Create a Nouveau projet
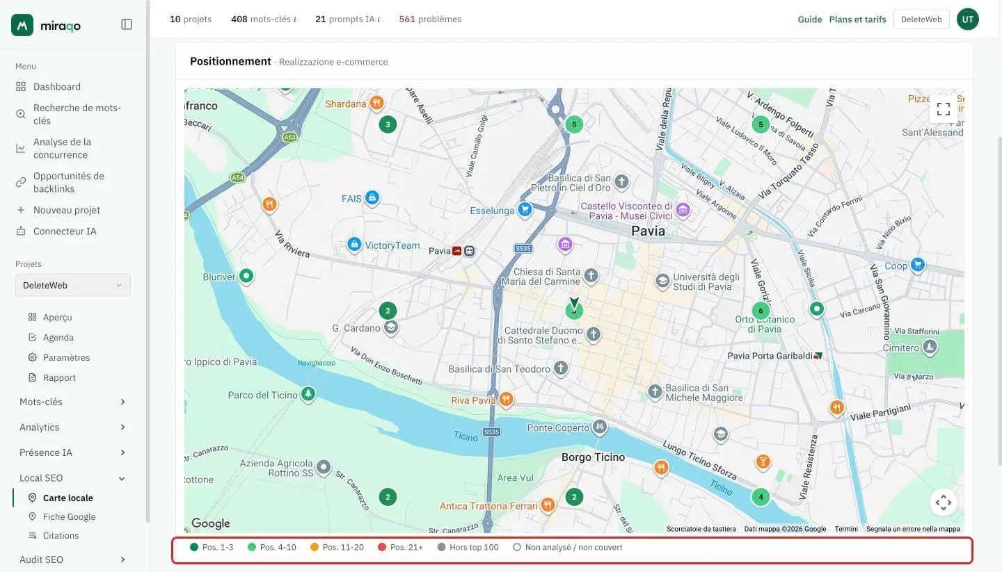The image size is (1002, 572). point(66,210)
